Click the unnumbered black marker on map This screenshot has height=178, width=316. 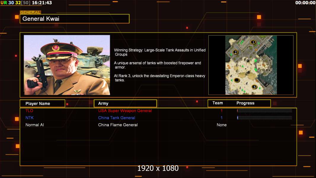[x=237, y=80]
